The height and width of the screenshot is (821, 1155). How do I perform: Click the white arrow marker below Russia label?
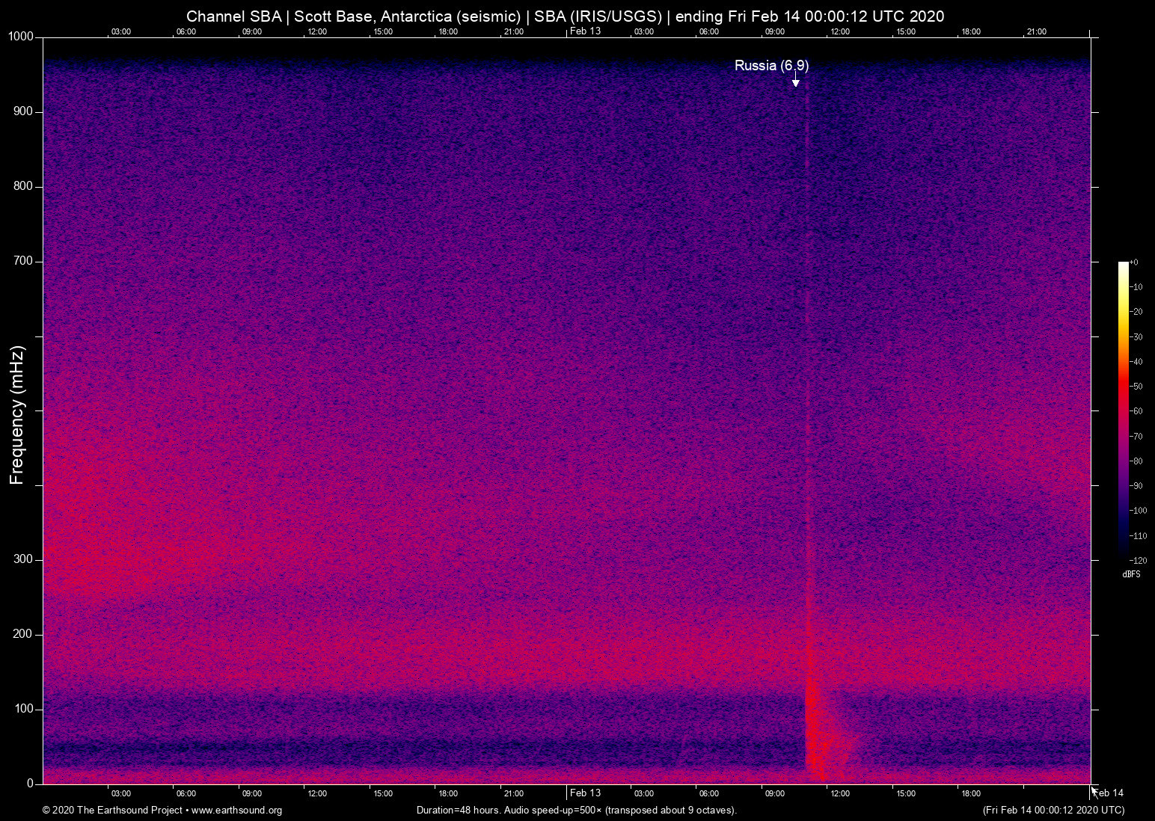(x=795, y=82)
